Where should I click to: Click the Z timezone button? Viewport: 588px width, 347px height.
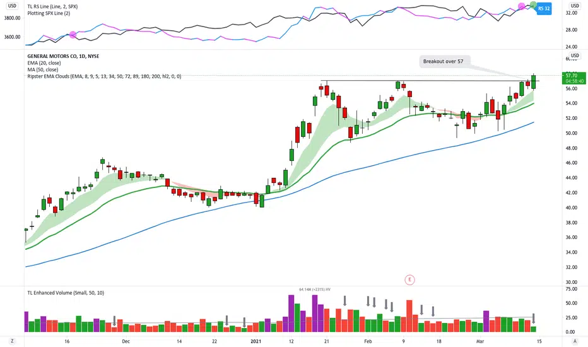pyautogui.click(x=12, y=341)
